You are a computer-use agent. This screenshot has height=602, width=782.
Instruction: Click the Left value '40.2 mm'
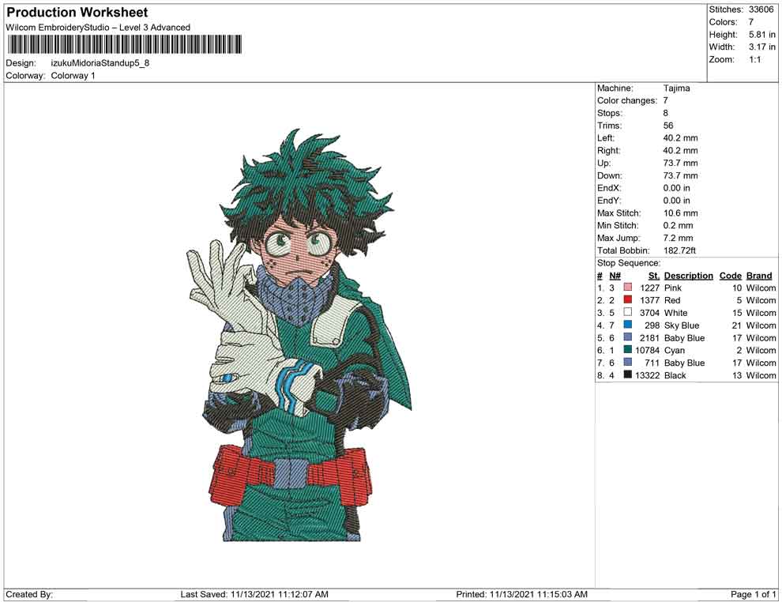(681, 138)
